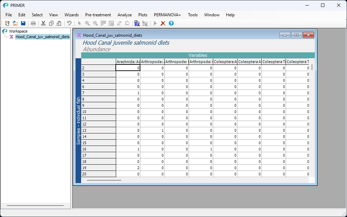Click the Open file folder icon
The image size is (347, 217).
[15, 23]
